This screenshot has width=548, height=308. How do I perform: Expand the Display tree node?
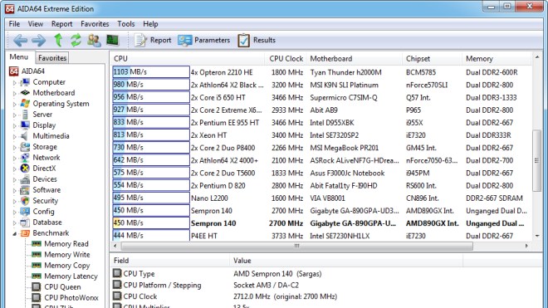pos(14,126)
